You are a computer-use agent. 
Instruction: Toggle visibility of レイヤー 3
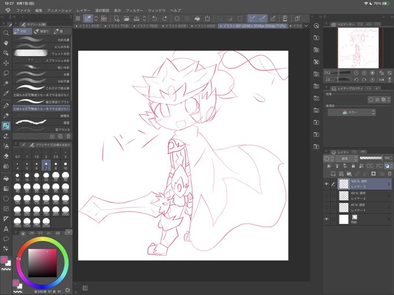(x=326, y=184)
